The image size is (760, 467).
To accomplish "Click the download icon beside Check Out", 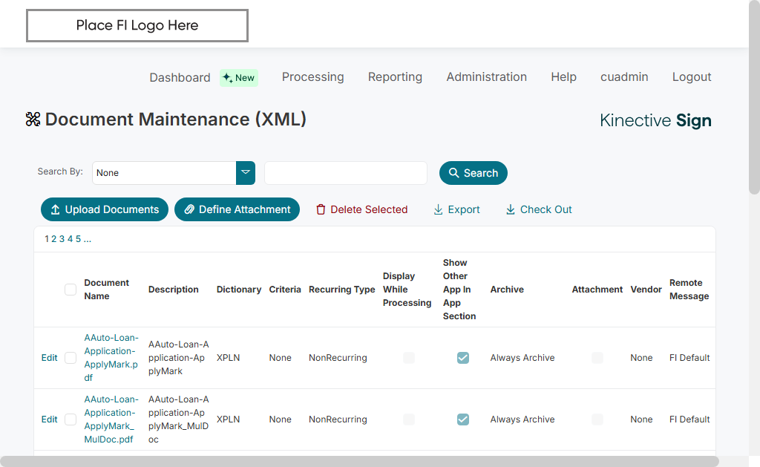I will click(x=511, y=210).
